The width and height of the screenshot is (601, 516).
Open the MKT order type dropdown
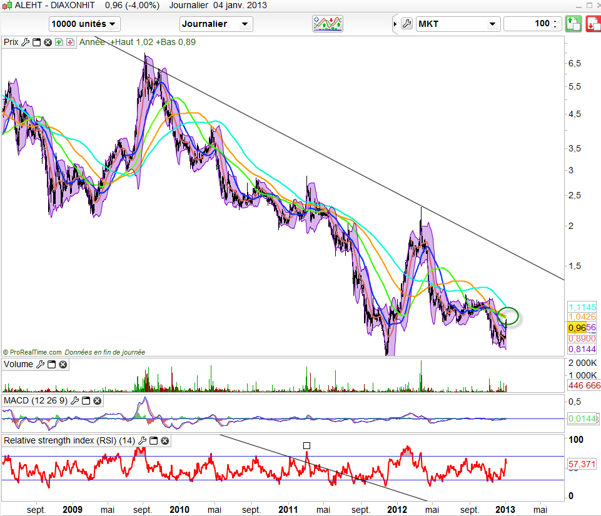pyautogui.click(x=457, y=24)
